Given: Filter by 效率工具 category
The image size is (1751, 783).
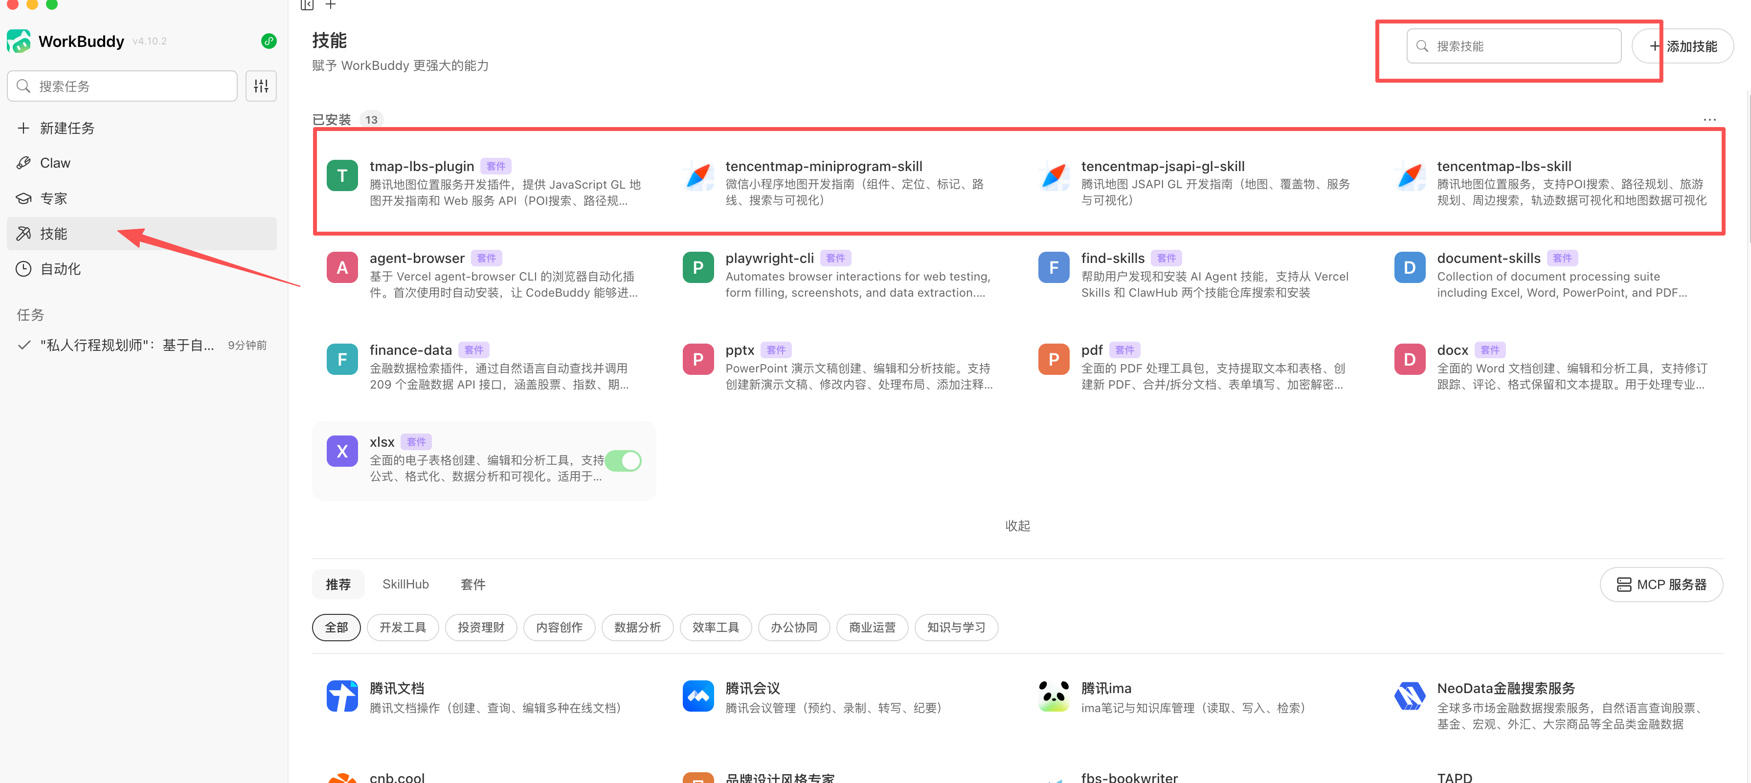Looking at the screenshot, I should 715,628.
